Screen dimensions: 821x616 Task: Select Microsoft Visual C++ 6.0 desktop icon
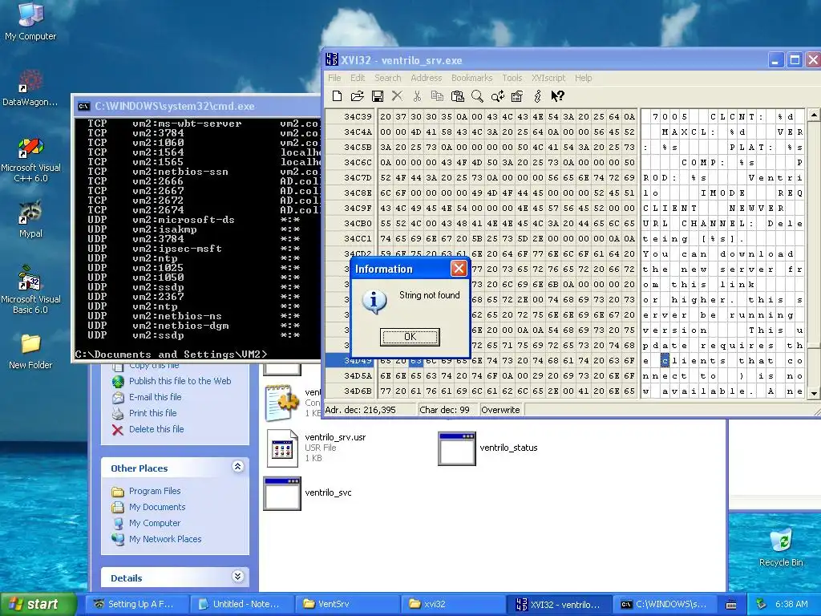tap(30, 160)
